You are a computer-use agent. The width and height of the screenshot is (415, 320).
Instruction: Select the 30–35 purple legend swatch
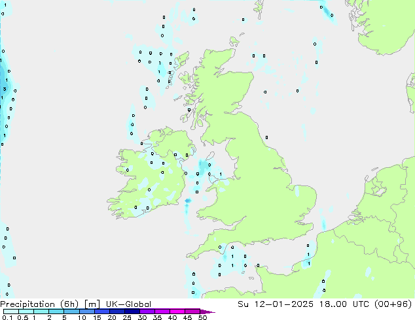[147, 312]
